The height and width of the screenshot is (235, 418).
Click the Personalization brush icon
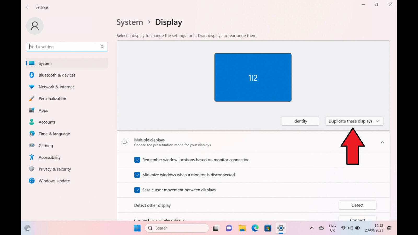(x=32, y=98)
